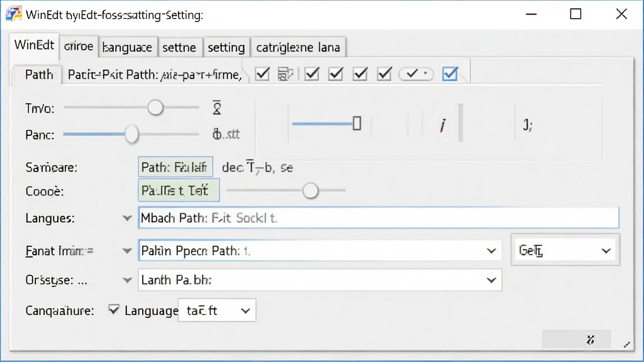Open the tac.ft dropdown

pos(217,310)
